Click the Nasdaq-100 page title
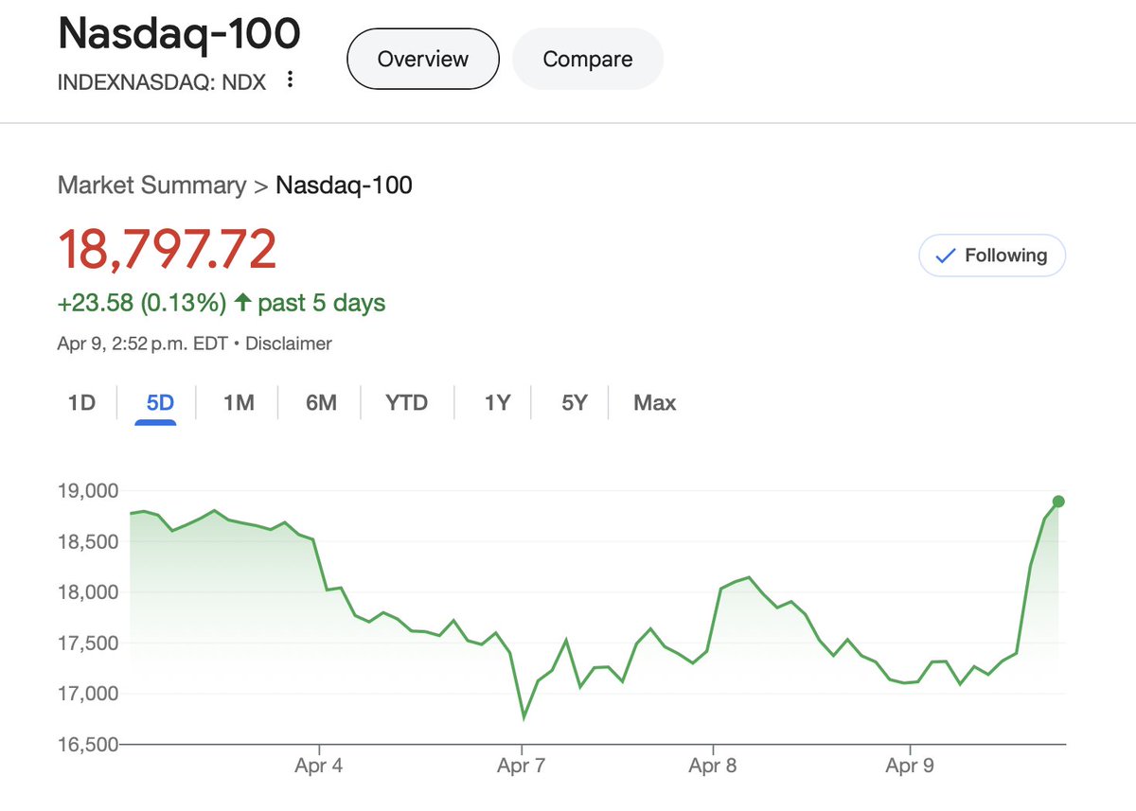1136x811 pixels. (x=179, y=33)
